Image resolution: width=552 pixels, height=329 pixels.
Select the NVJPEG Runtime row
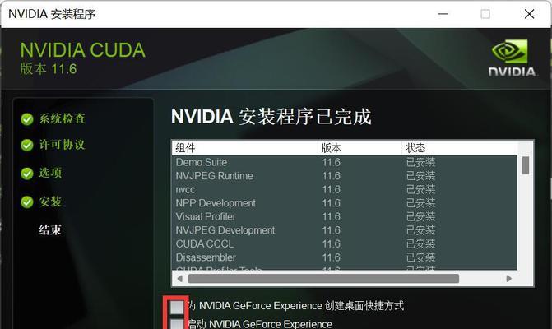(x=345, y=176)
